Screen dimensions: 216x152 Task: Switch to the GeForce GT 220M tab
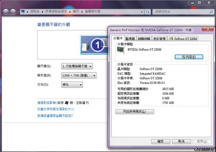[183, 39]
